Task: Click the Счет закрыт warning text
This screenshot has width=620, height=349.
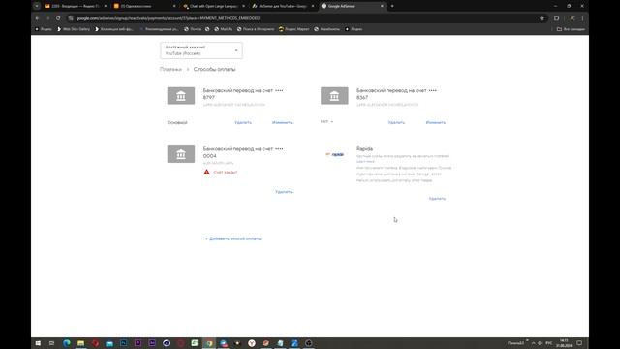Action: [226, 173]
